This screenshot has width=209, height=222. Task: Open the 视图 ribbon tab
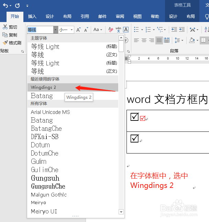[x=137, y=17]
